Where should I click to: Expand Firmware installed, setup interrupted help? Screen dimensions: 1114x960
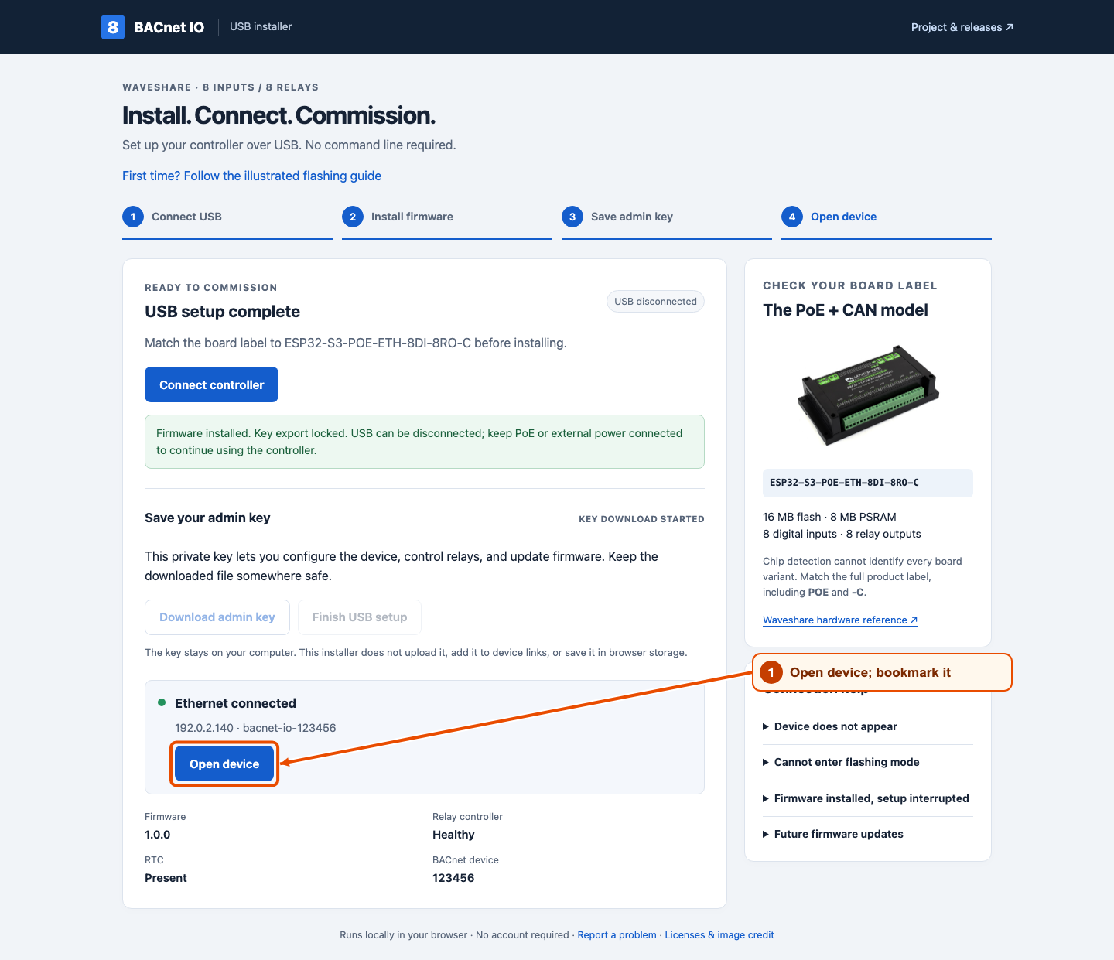(x=868, y=798)
